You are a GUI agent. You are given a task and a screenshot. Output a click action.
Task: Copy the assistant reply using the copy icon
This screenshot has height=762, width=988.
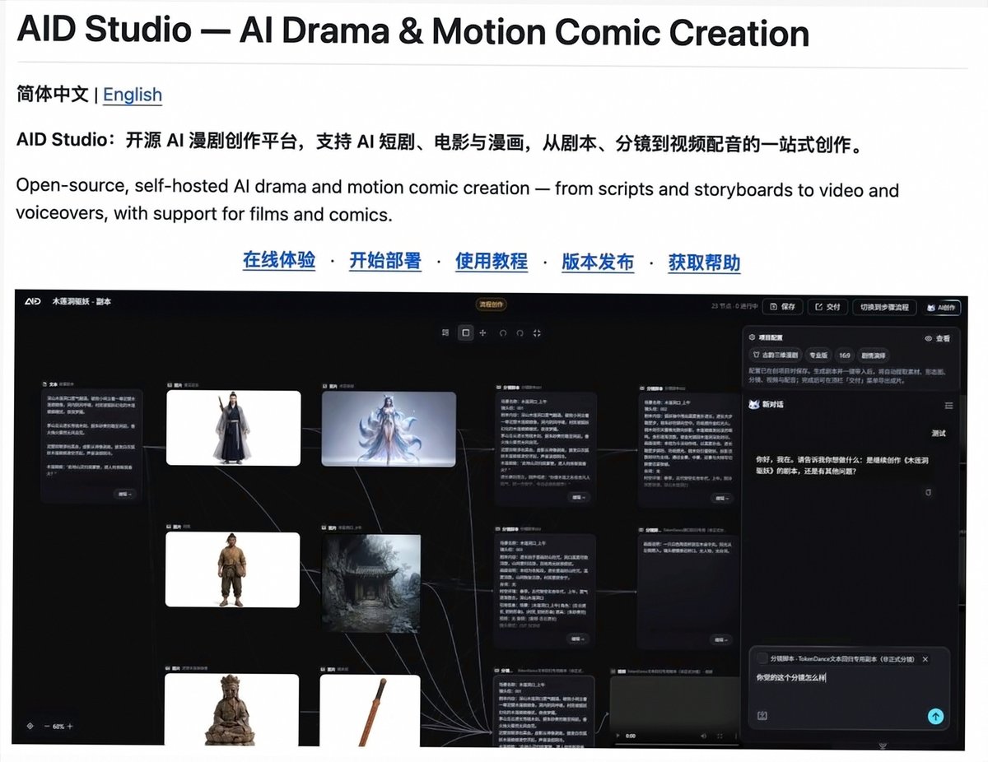pos(928,492)
